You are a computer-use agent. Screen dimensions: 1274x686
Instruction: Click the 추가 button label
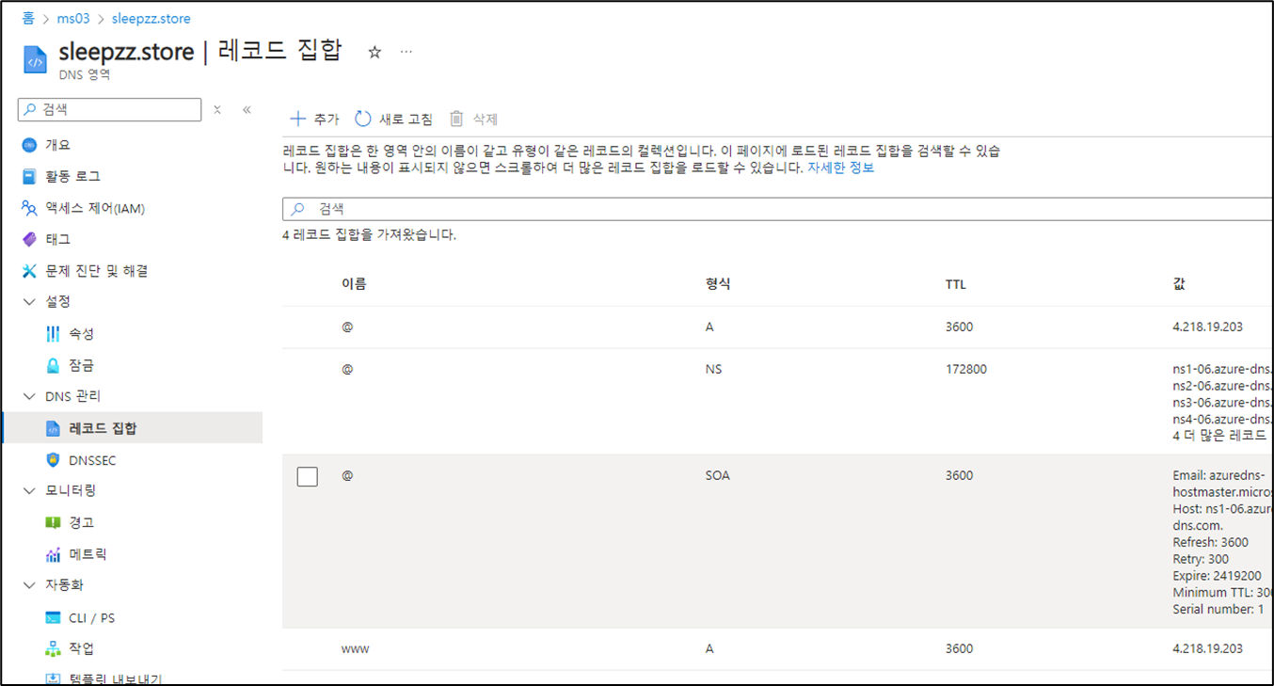pyautogui.click(x=326, y=119)
